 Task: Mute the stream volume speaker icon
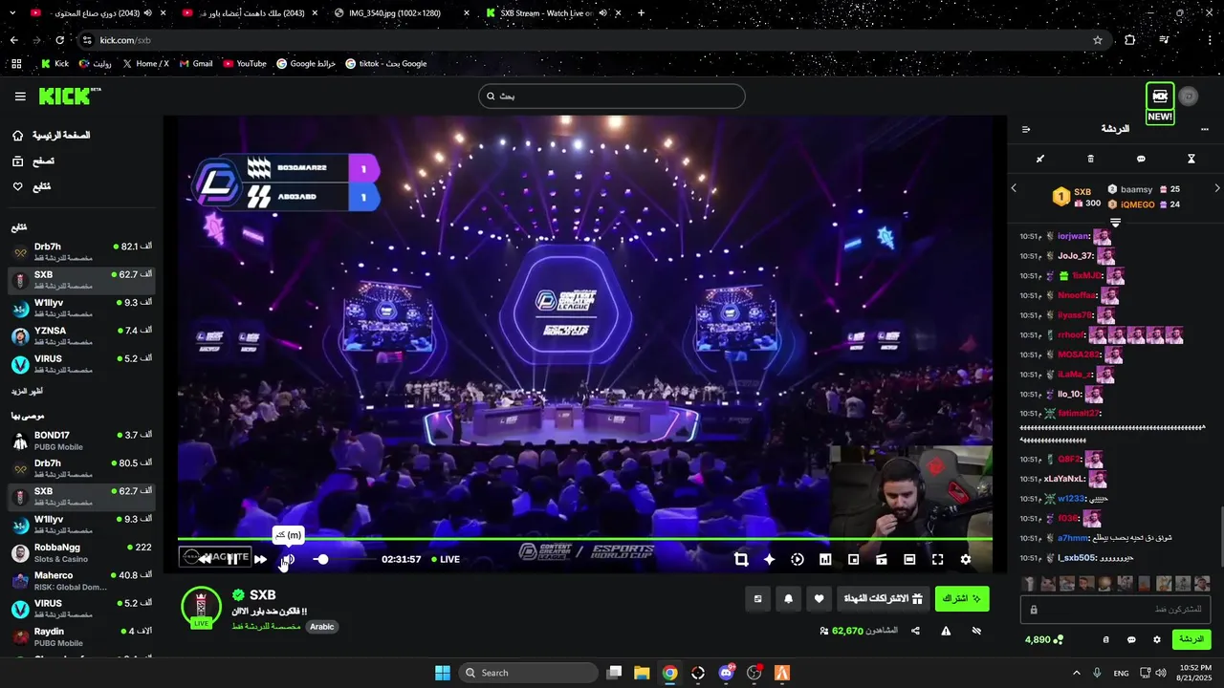tap(288, 559)
